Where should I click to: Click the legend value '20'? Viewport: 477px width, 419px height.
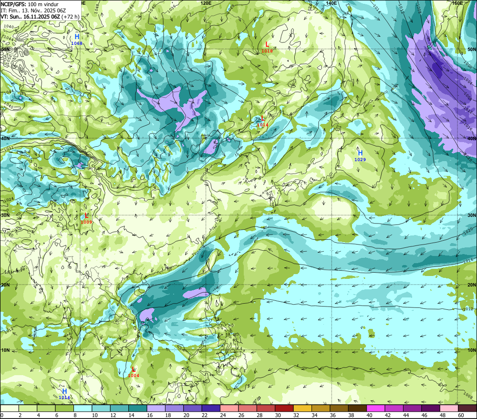point(186,415)
